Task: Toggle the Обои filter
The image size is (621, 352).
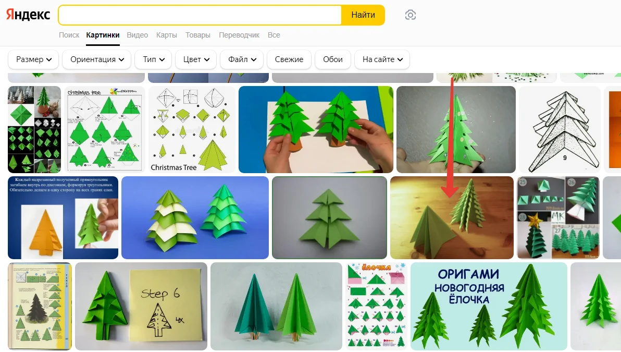Action: tap(333, 59)
